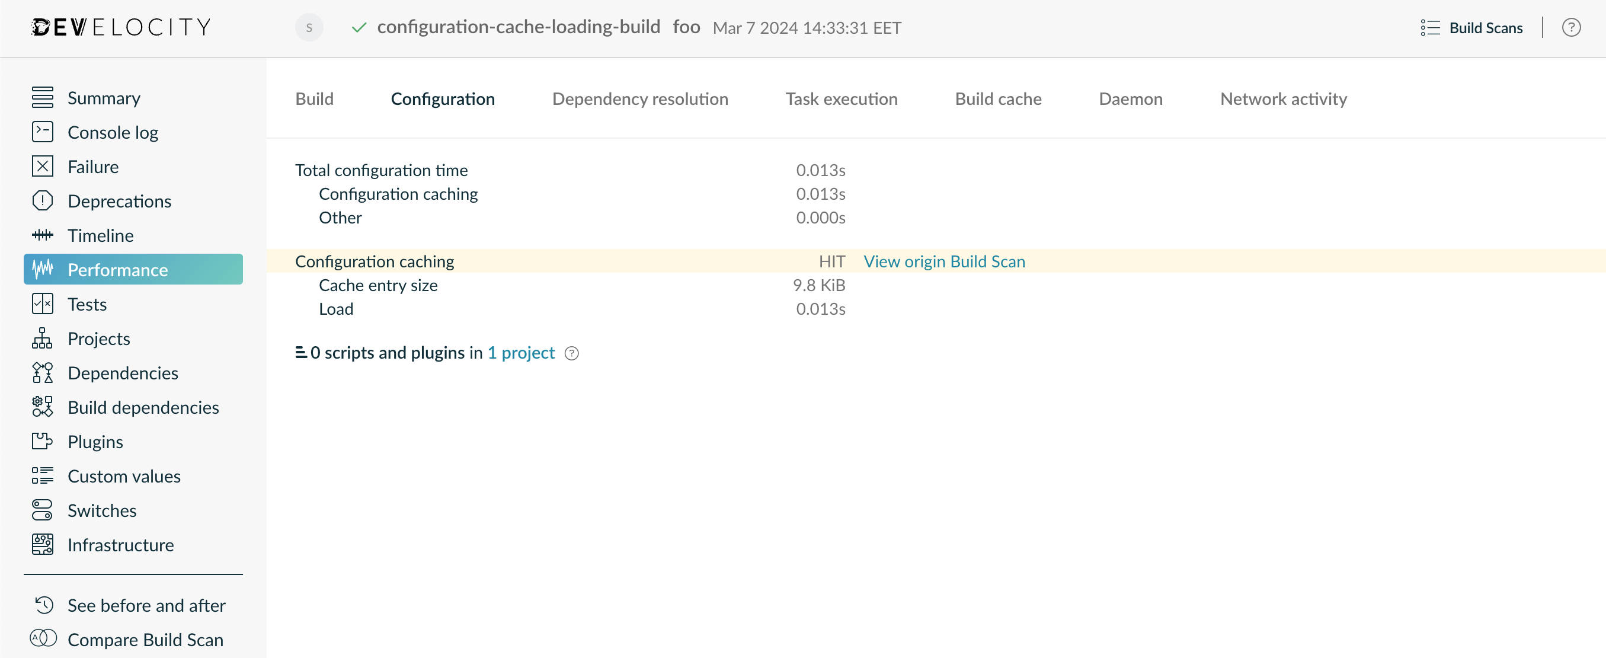Open the 1 project link

(520, 353)
